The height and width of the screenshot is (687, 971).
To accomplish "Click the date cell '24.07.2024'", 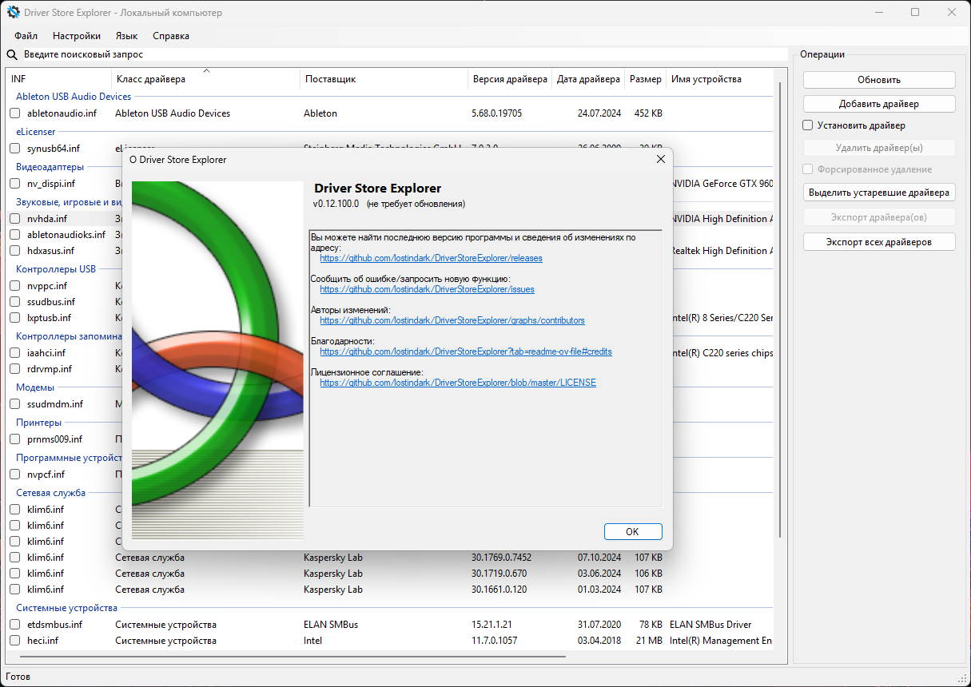I will coord(599,113).
